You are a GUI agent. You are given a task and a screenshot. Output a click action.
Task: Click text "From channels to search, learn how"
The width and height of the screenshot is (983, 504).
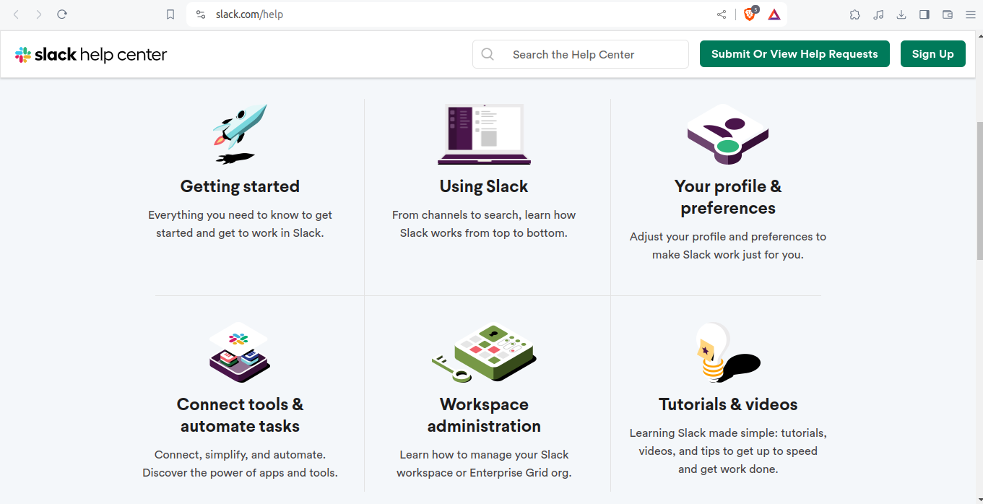[484, 214]
